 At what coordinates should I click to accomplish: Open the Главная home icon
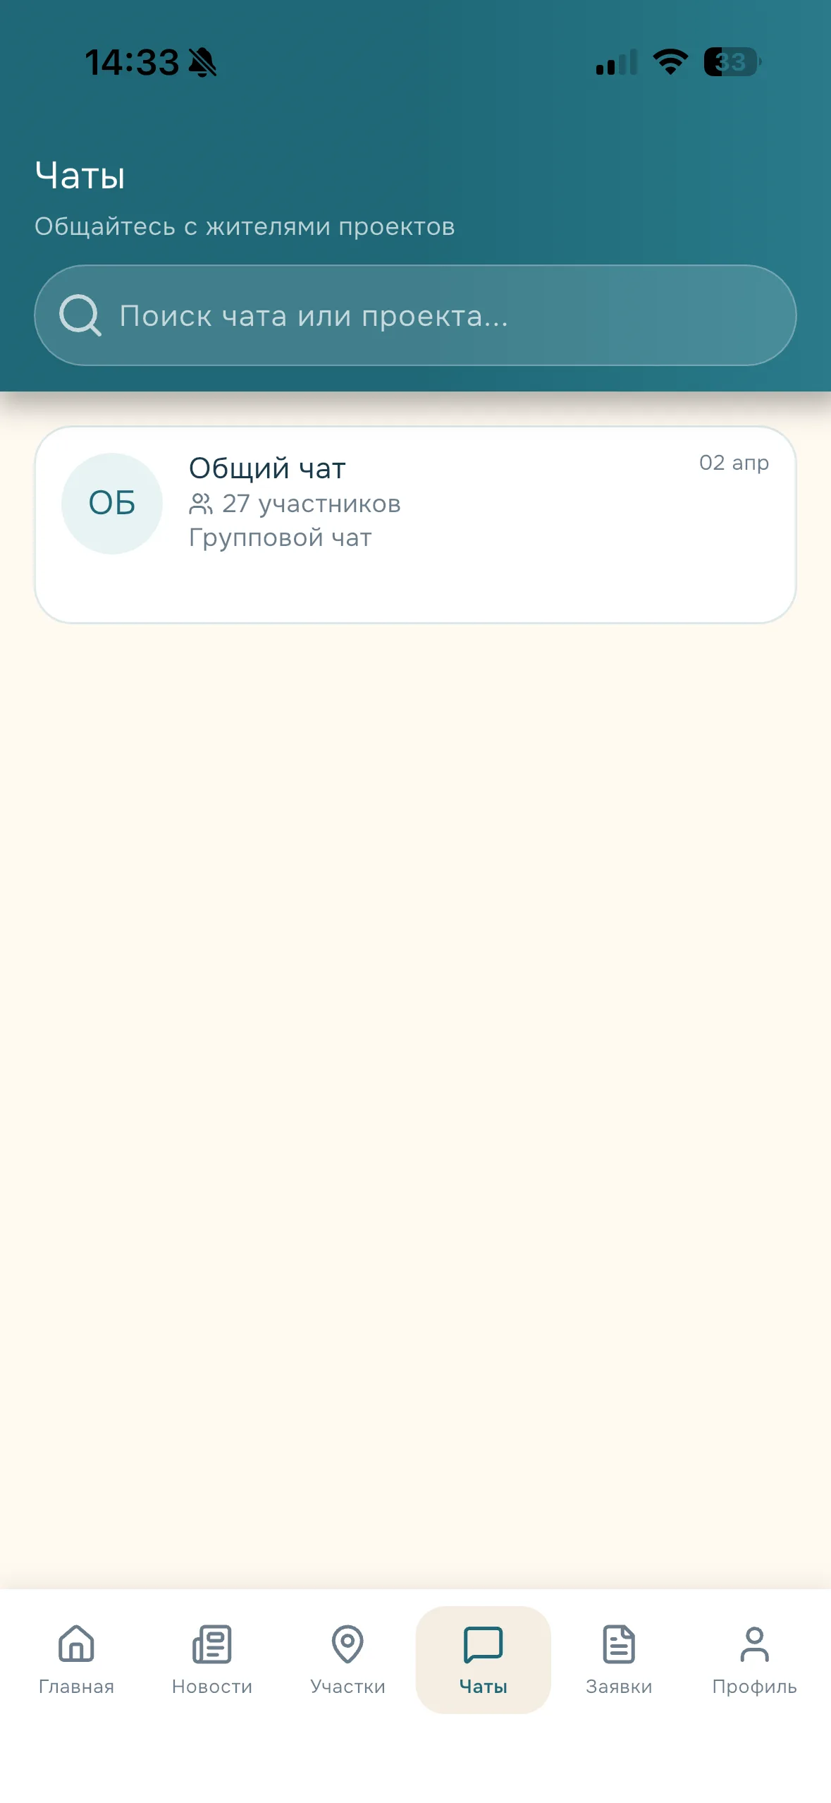pyautogui.click(x=76, y=1643)
